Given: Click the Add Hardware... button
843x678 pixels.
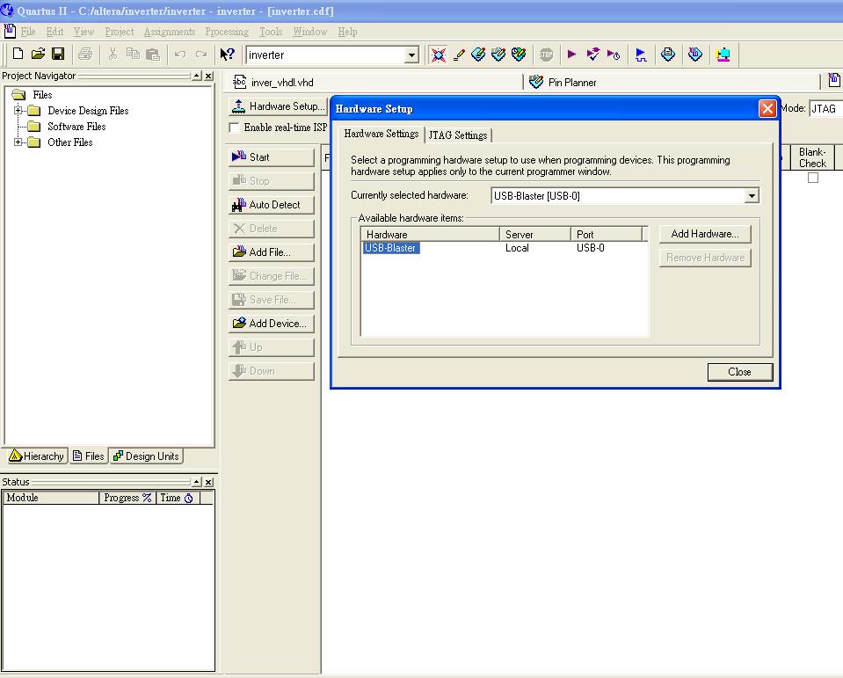Looking at the screenshot, I should click(x=705, y=234).
